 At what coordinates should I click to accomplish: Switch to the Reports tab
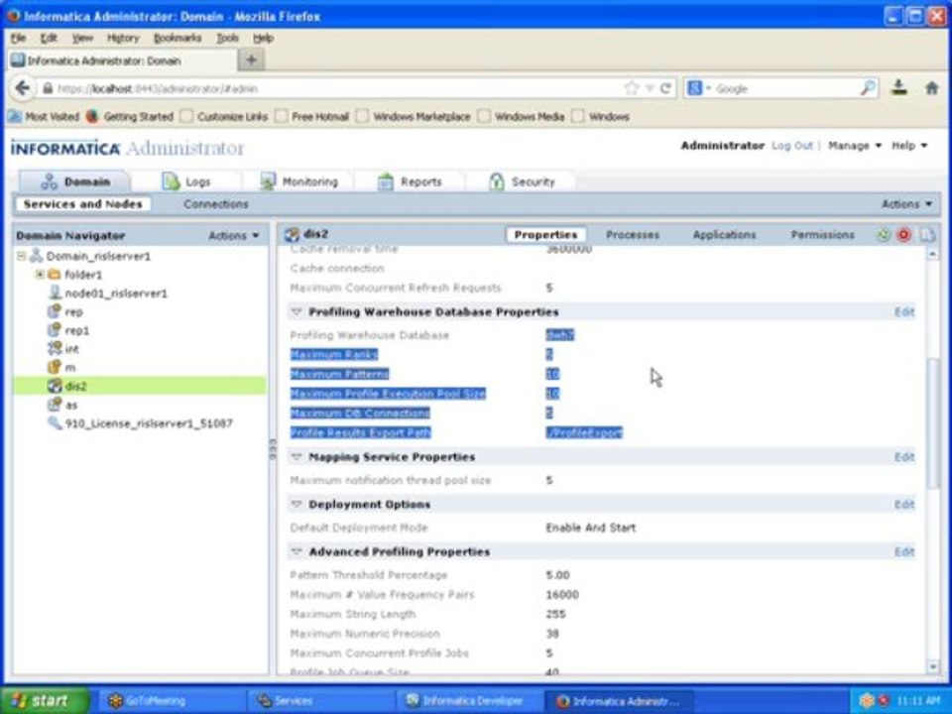pos(410,181)
